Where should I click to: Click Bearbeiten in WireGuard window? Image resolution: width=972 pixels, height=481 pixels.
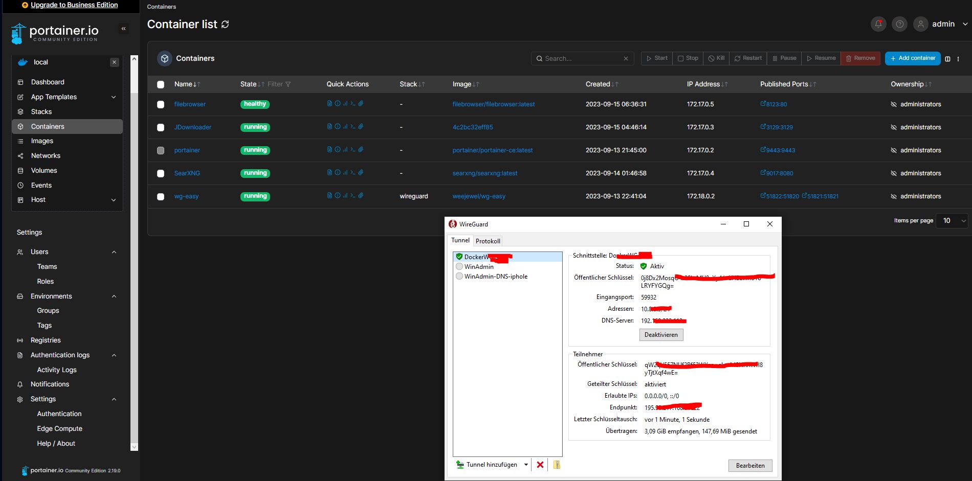750,466
